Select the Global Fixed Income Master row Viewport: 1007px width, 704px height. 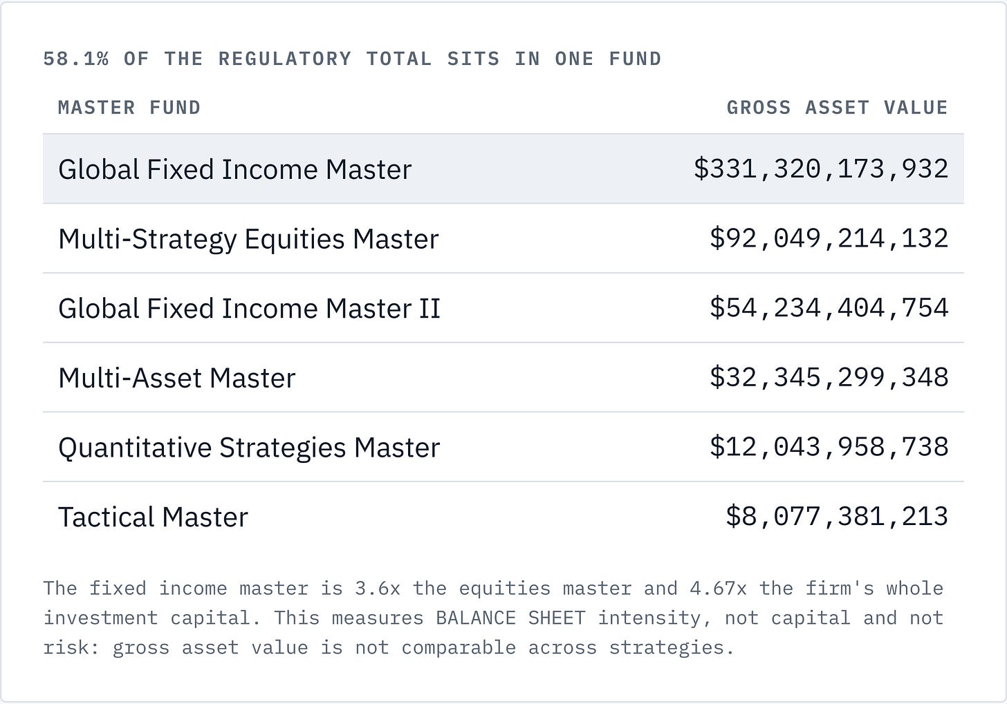(503, 169)
